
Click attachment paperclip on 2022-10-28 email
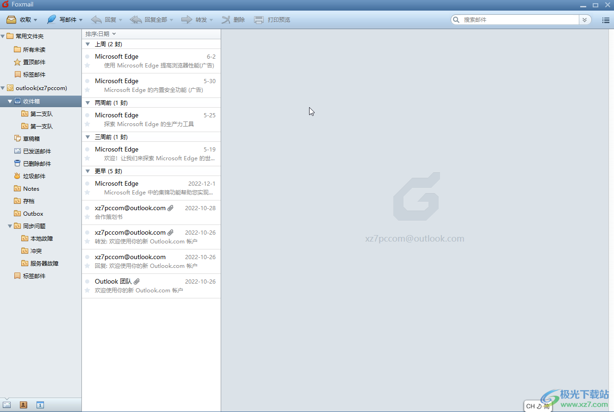(170, 208)
